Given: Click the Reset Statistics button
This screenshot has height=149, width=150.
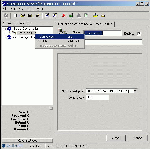Looking at the screenshot, I should 27,141.
